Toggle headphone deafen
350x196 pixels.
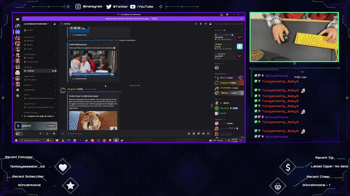point(47,133)
